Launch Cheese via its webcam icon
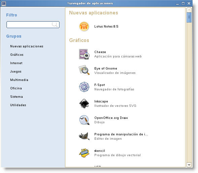This screenshot has height=173, width=198. point(84,54)
